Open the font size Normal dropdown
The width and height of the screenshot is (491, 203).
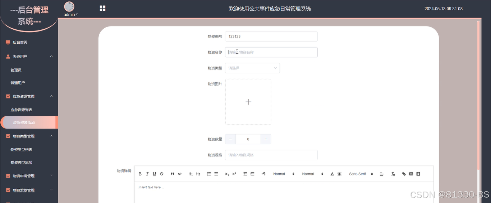pyautogui.click(x=284, y=174)
